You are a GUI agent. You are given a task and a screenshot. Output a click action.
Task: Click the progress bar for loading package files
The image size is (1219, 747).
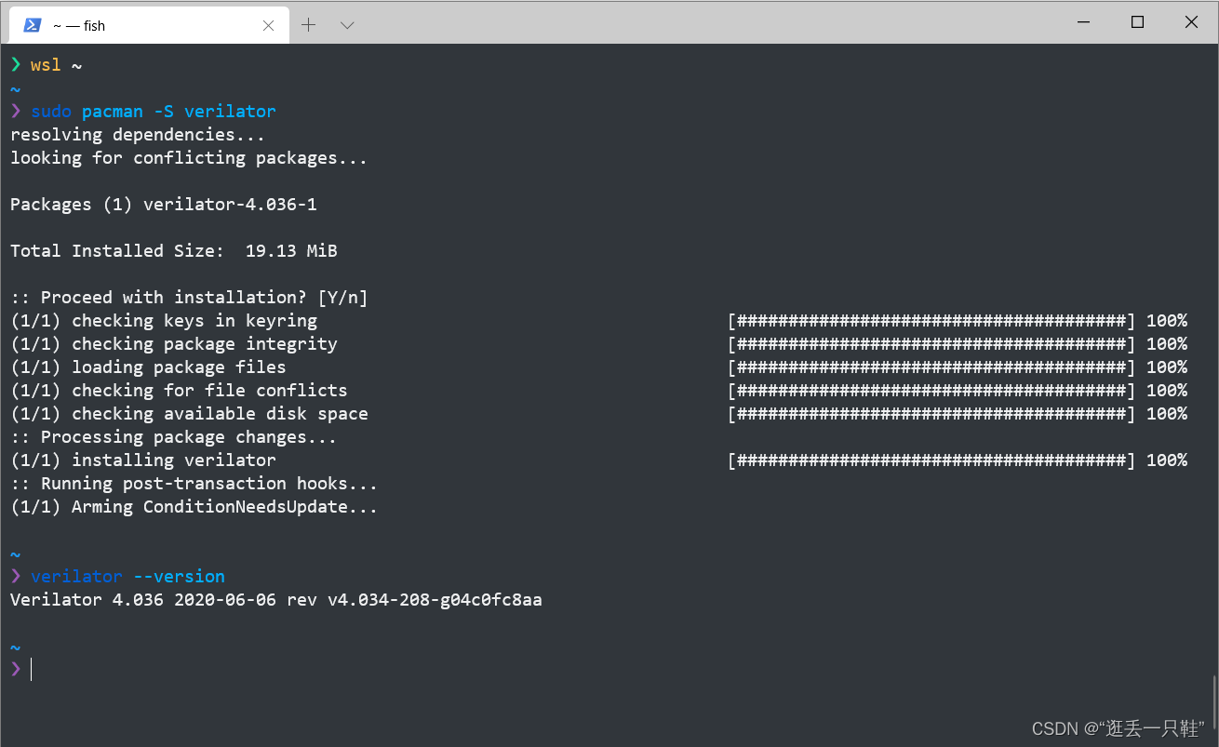pyautogui.click(x=931, y=367)
